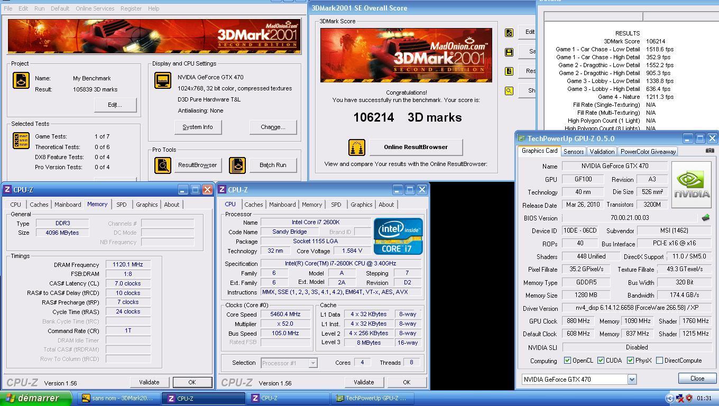Viewport: 719px width, 406px height.
Task: Click the Core Speed value 5460.4 MHz
Action: [285, 314]
